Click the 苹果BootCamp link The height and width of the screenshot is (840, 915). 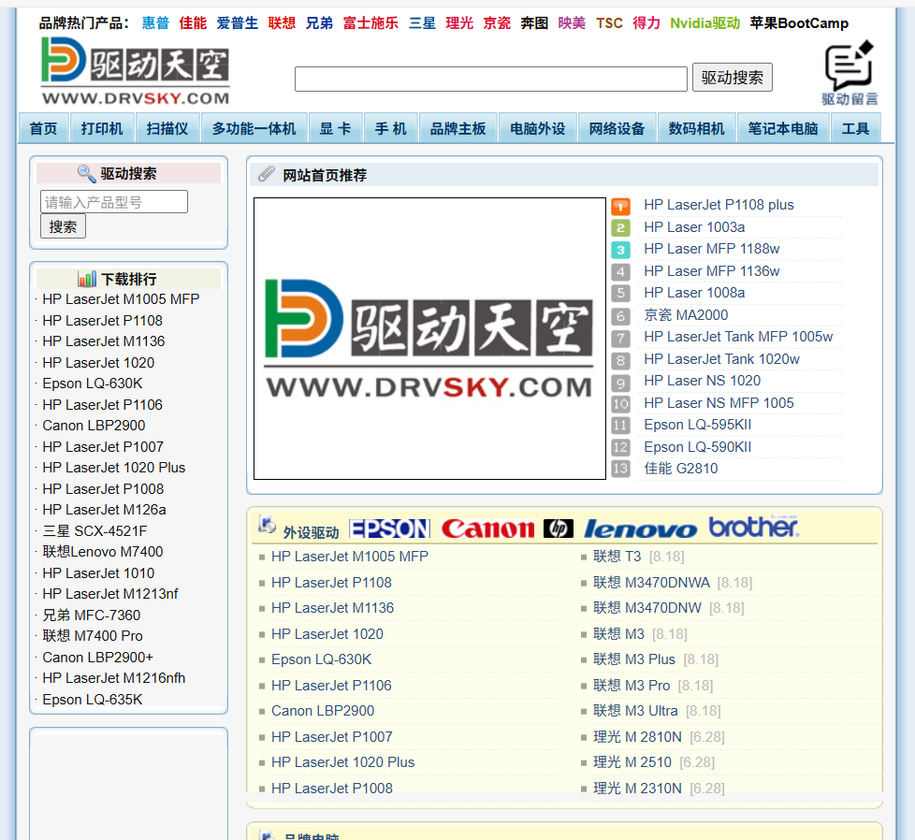click(x=799, y=23)
